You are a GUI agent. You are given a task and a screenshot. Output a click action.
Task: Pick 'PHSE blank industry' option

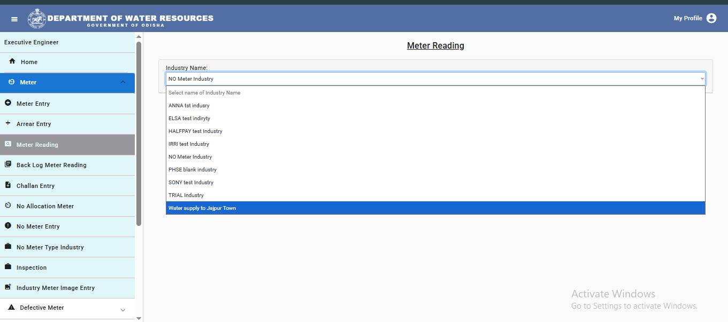435,170
